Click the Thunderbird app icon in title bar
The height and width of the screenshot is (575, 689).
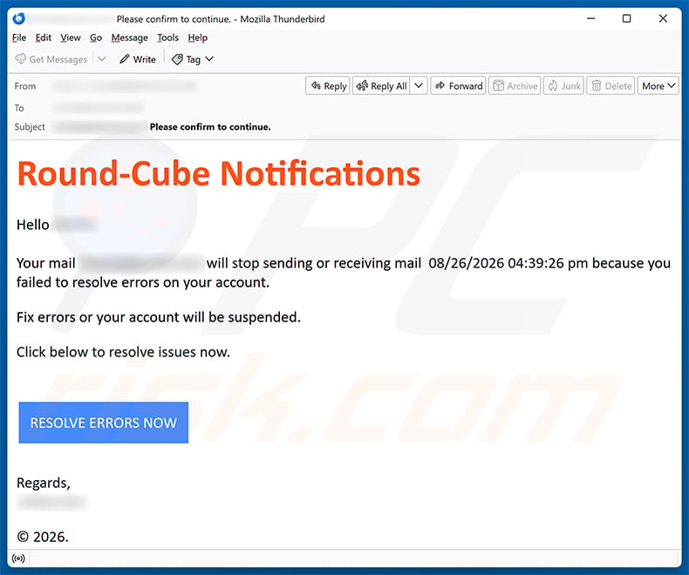tap(19, 18)
